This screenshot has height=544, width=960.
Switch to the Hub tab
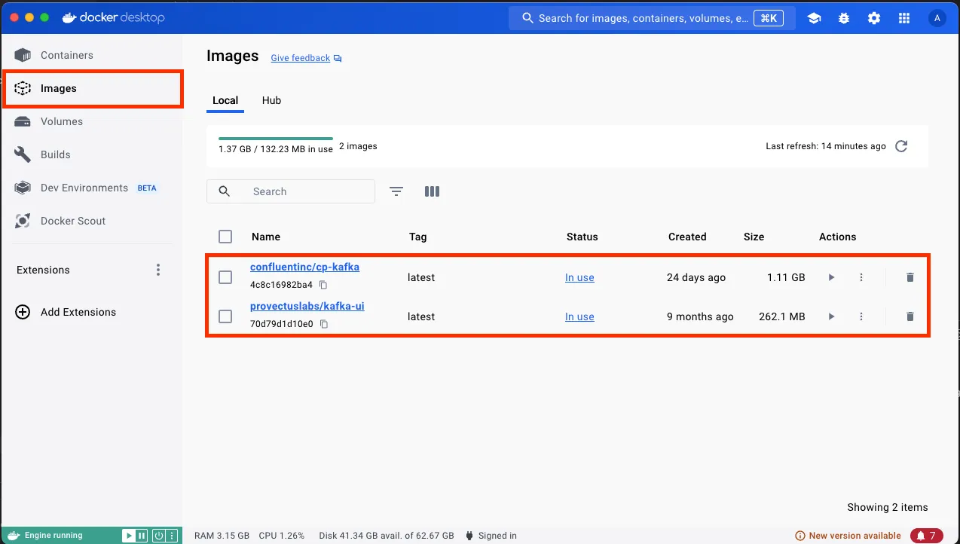coord(271,100)
